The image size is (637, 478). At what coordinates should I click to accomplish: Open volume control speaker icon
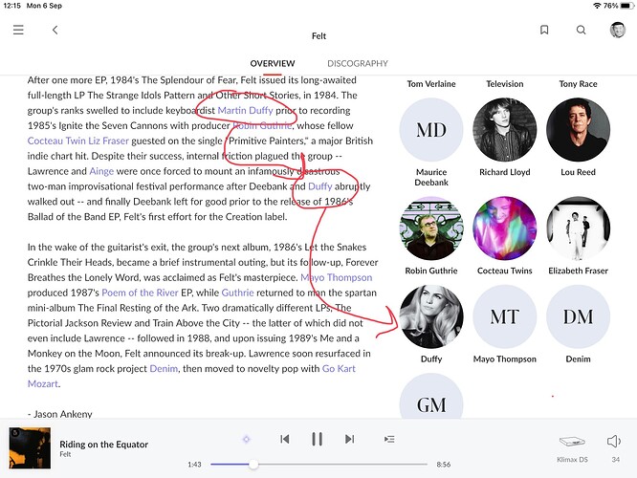pos(614,441)
